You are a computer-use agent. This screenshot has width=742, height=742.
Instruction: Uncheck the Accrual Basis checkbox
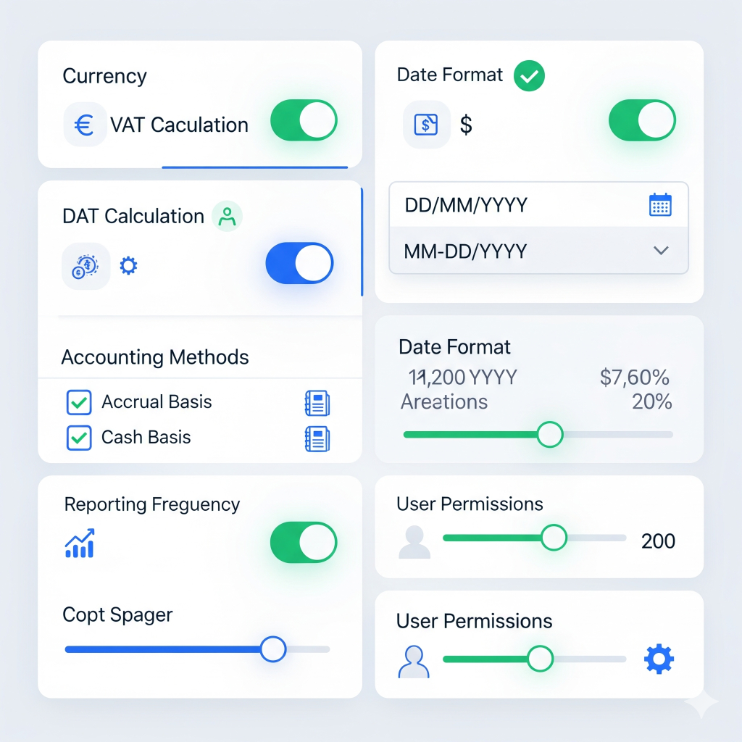point(79,402)
